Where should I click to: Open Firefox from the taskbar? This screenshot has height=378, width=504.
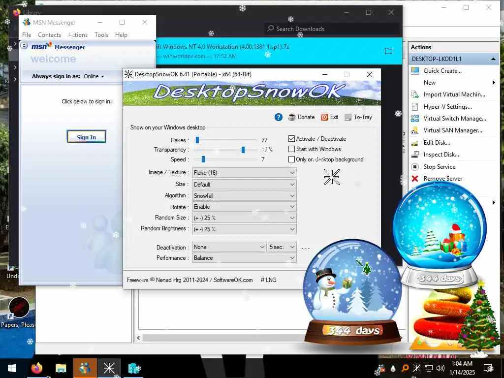click(x=37, y=368)
